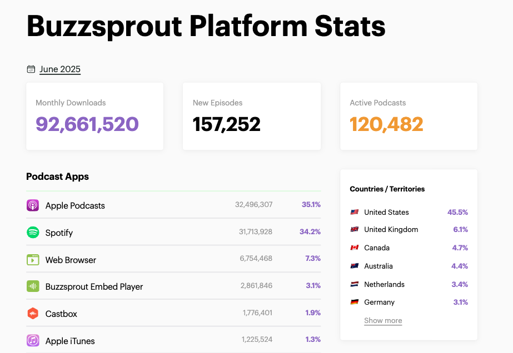
Task: Expand countries list with Show more
Action: (x=383, y=320)
